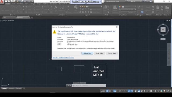Click the Open file icon in Quick Access toolbar
Image resolution: width=172 pixels, height=97 pixels.
point(9,1)
